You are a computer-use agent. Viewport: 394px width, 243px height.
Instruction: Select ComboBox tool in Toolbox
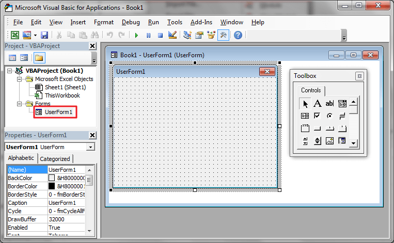[342, 103]
